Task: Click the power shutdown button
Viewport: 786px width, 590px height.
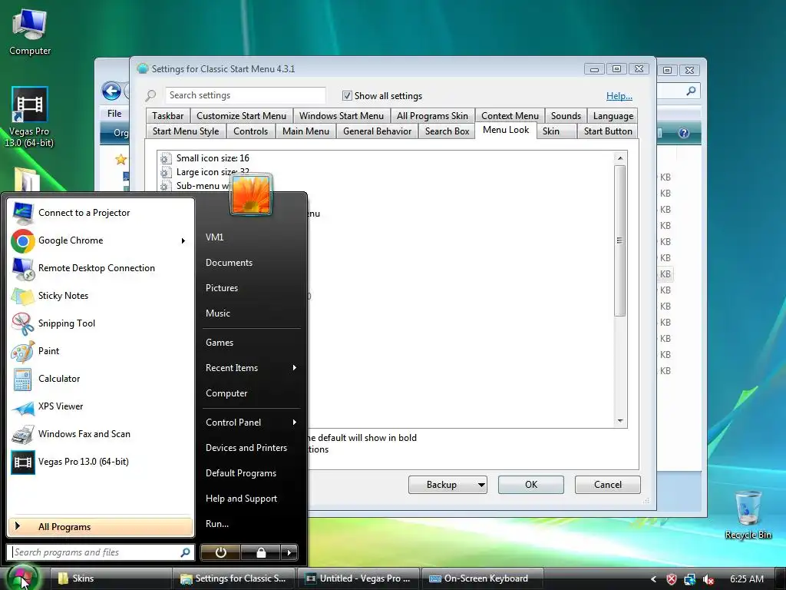Action: (220, 552)
